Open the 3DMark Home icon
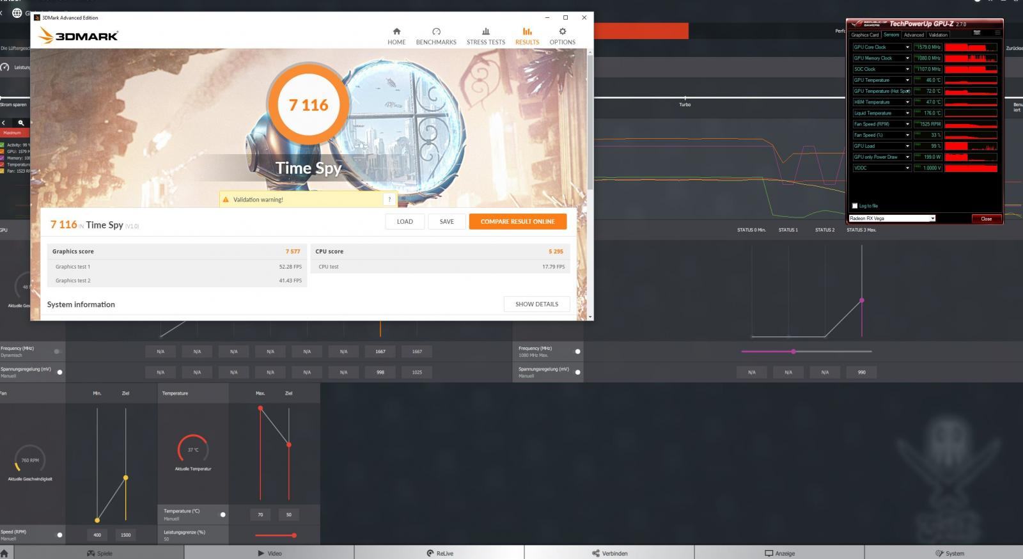1023x559 pixels. [x=396, y=31]
